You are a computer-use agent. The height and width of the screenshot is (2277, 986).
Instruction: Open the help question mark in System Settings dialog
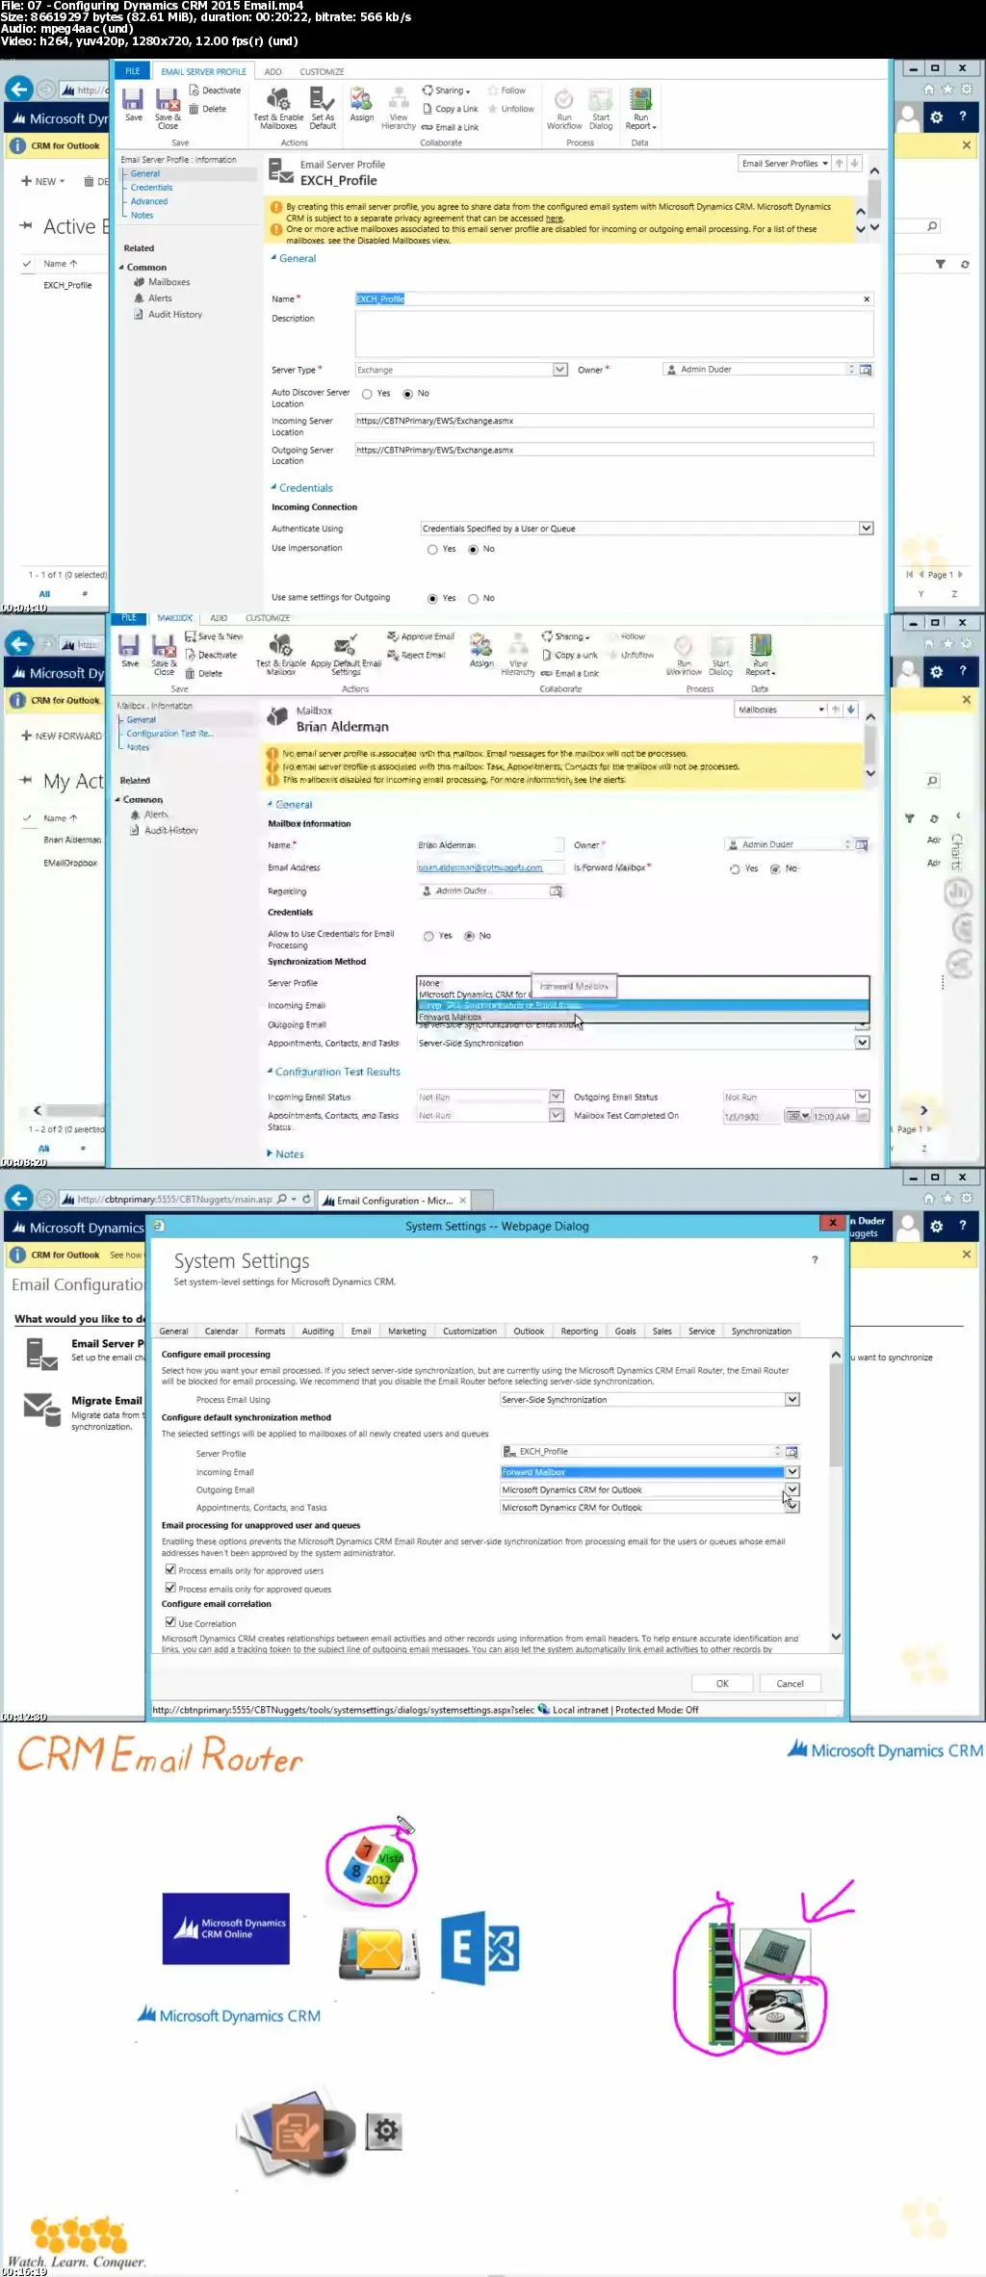coord(815,1259)
